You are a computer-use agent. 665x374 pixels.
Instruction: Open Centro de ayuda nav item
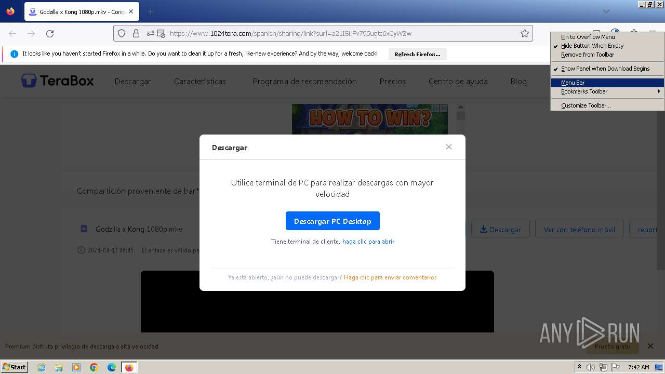click(x=458, y=82)
